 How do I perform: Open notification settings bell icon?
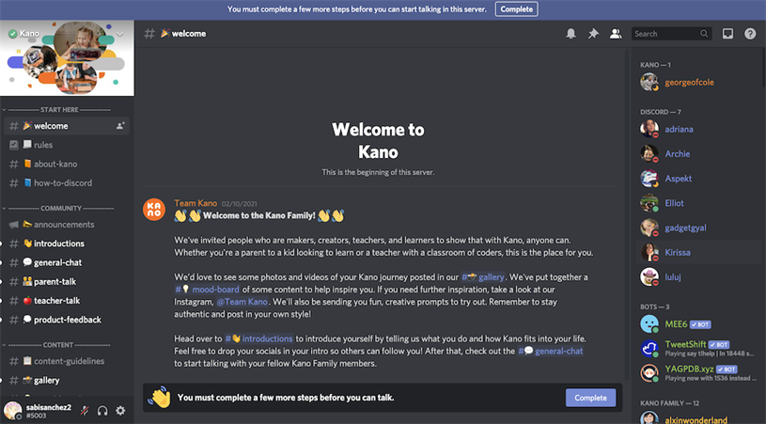click(571, 34)
